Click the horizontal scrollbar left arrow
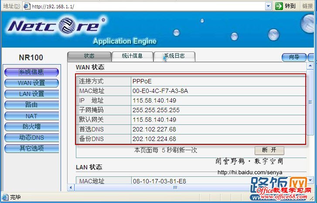This screenshot has height=203, width=317. (71, 187)
